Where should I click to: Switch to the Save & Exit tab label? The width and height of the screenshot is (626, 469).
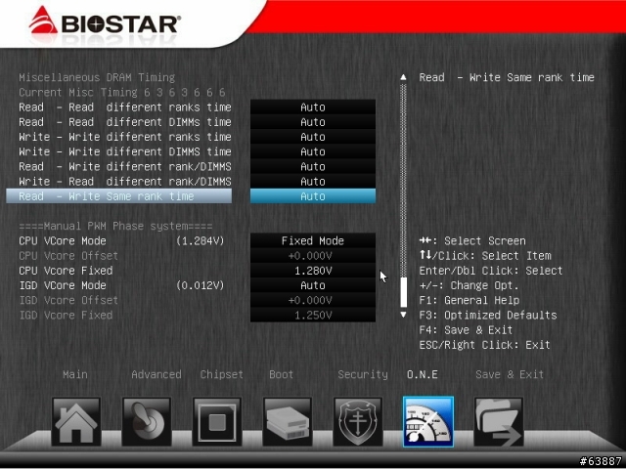pos(510,374)
